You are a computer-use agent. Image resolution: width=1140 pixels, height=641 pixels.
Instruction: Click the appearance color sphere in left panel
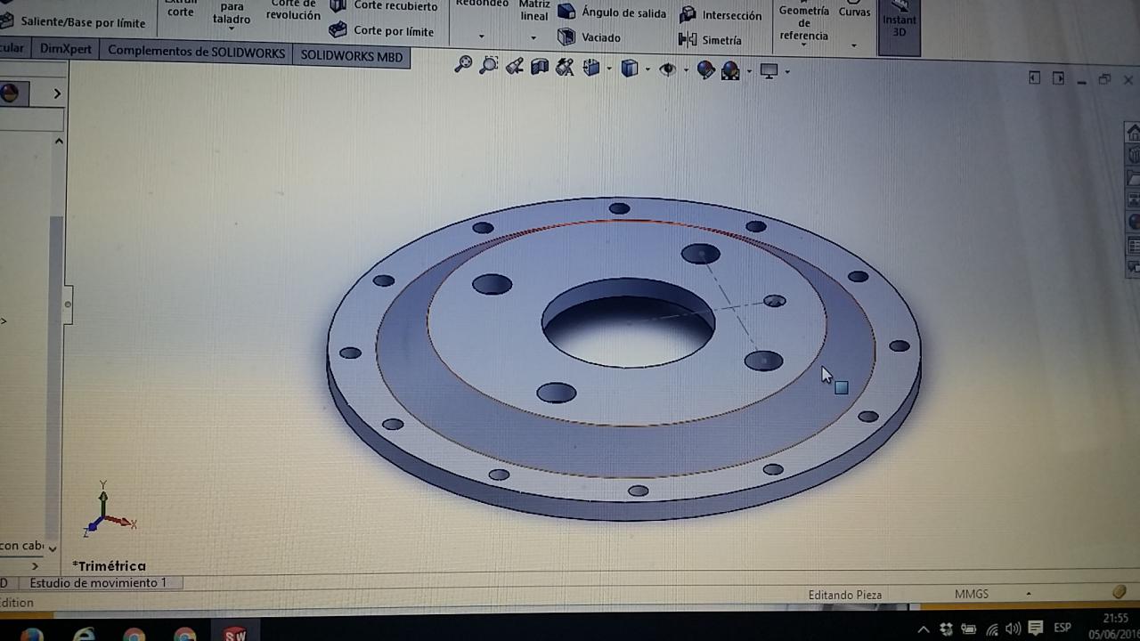pos(10,93)
